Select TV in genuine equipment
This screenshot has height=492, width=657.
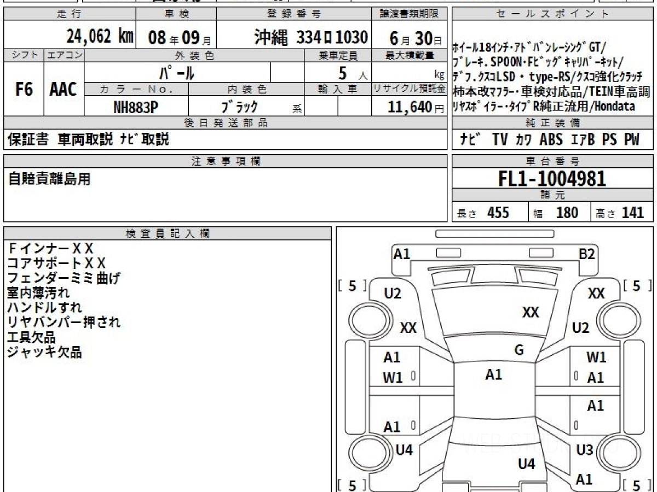[499, 139]
